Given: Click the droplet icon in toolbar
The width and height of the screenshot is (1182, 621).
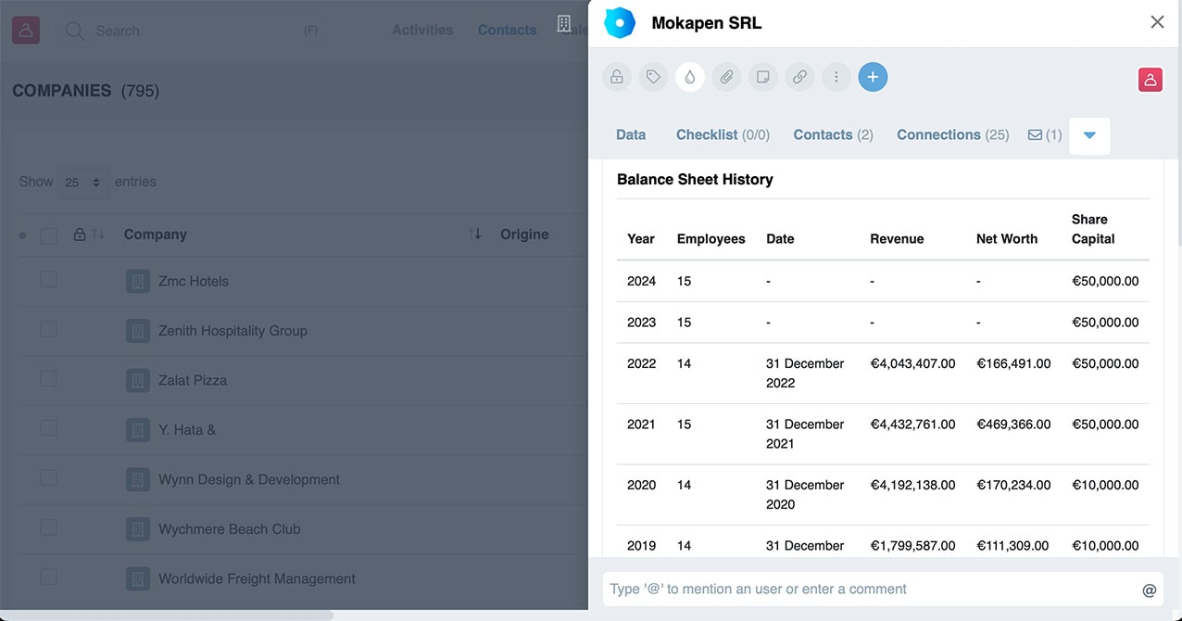Looking at the screenshot, I should pos(690,78).
